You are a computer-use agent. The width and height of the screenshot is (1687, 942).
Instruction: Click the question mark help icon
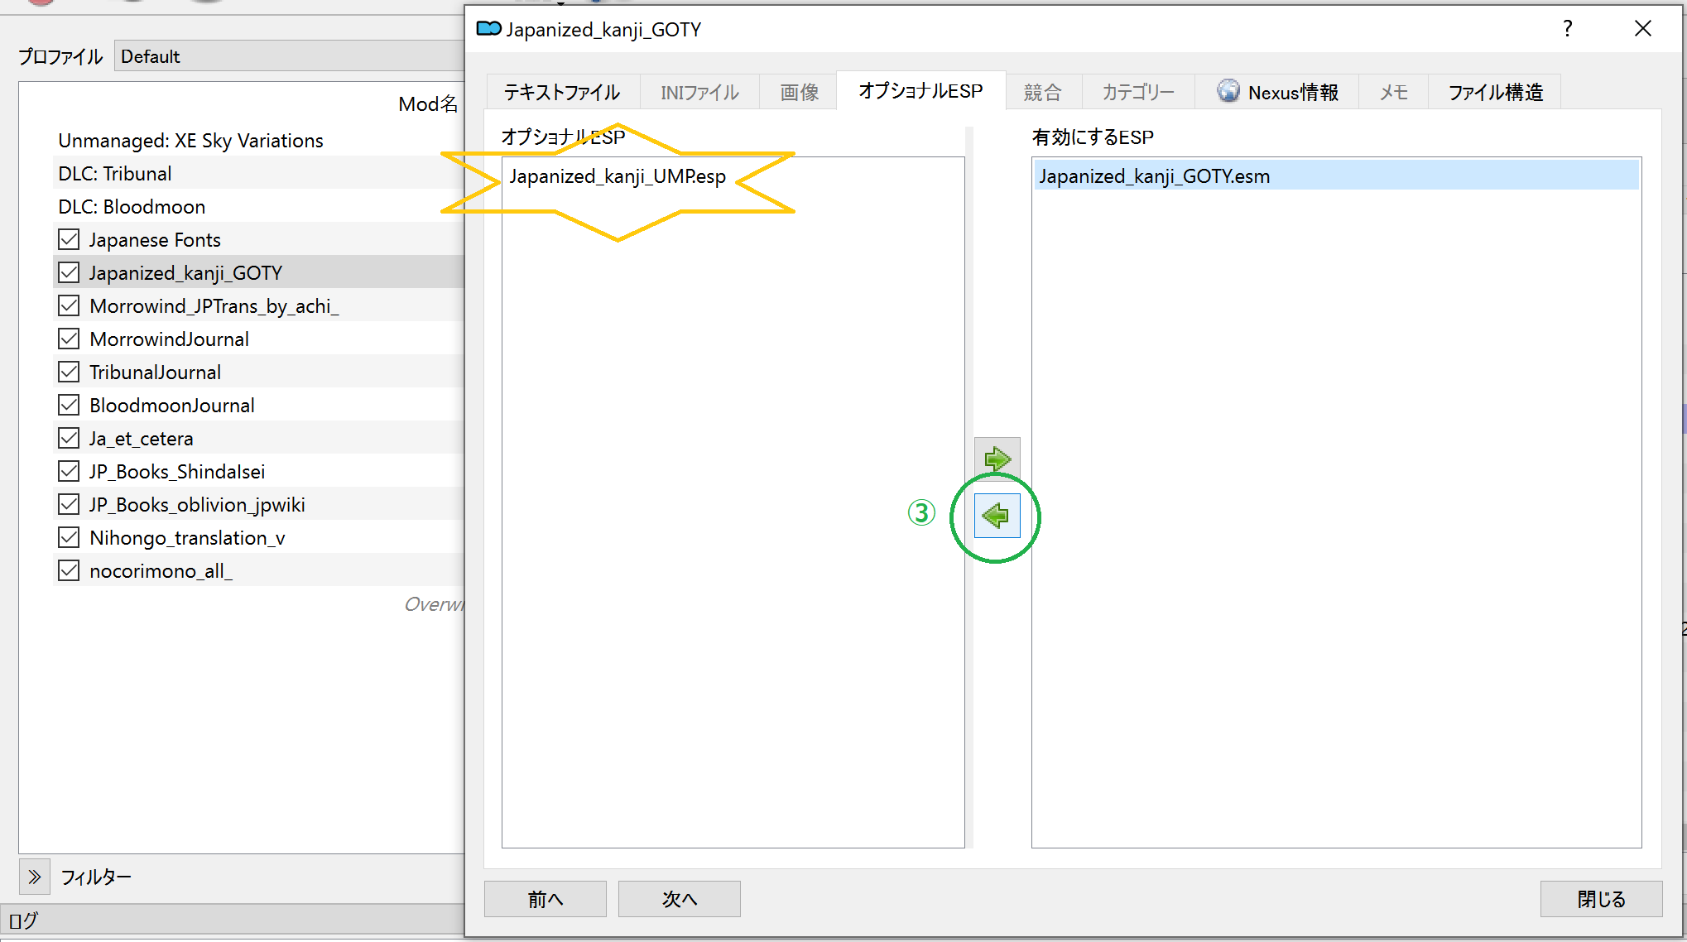[1567, 29]
